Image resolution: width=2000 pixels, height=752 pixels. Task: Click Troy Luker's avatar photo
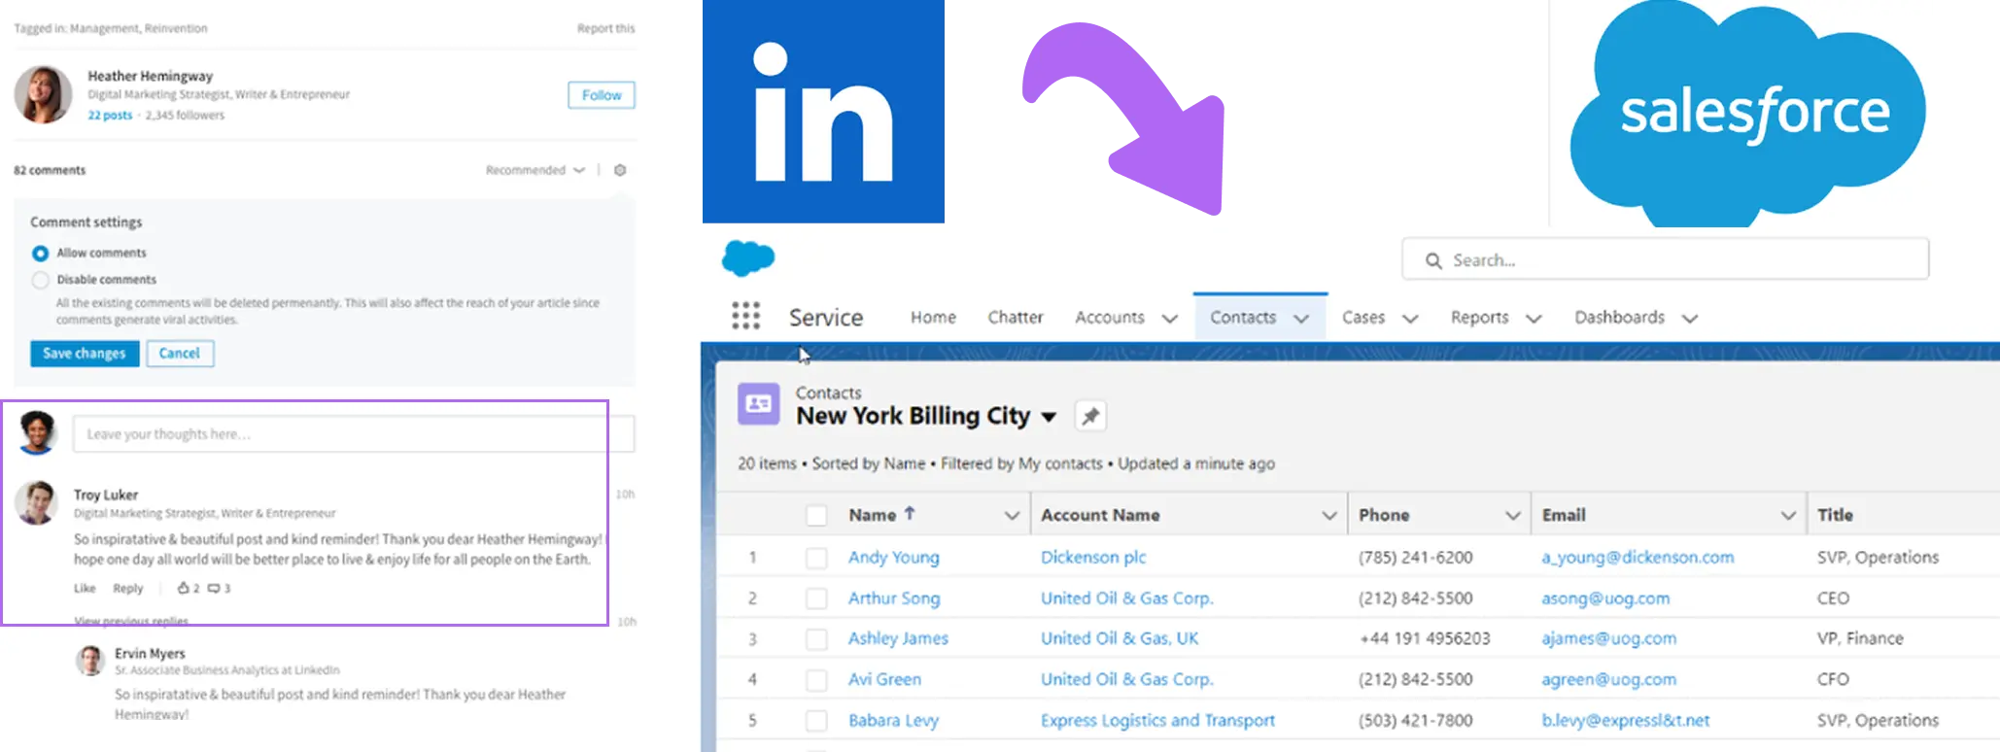[37, 503]
